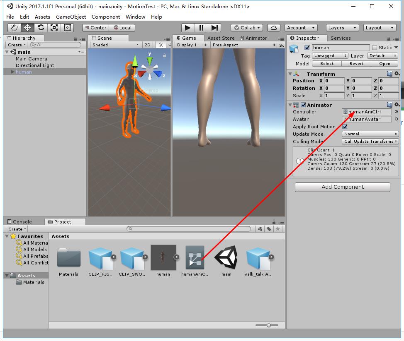Select the Rotate tool in toolbar
This screenshot has height=341, width=404.
[41, 27]
